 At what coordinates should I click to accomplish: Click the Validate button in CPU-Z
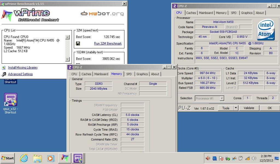[249, 108]
